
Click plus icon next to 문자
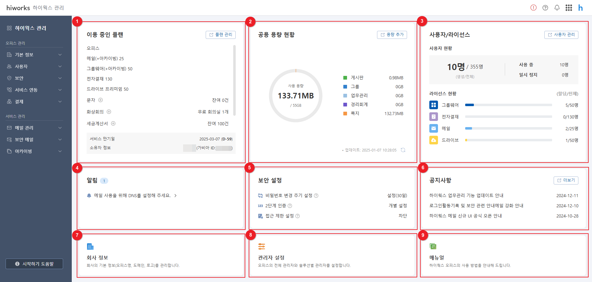101,100
